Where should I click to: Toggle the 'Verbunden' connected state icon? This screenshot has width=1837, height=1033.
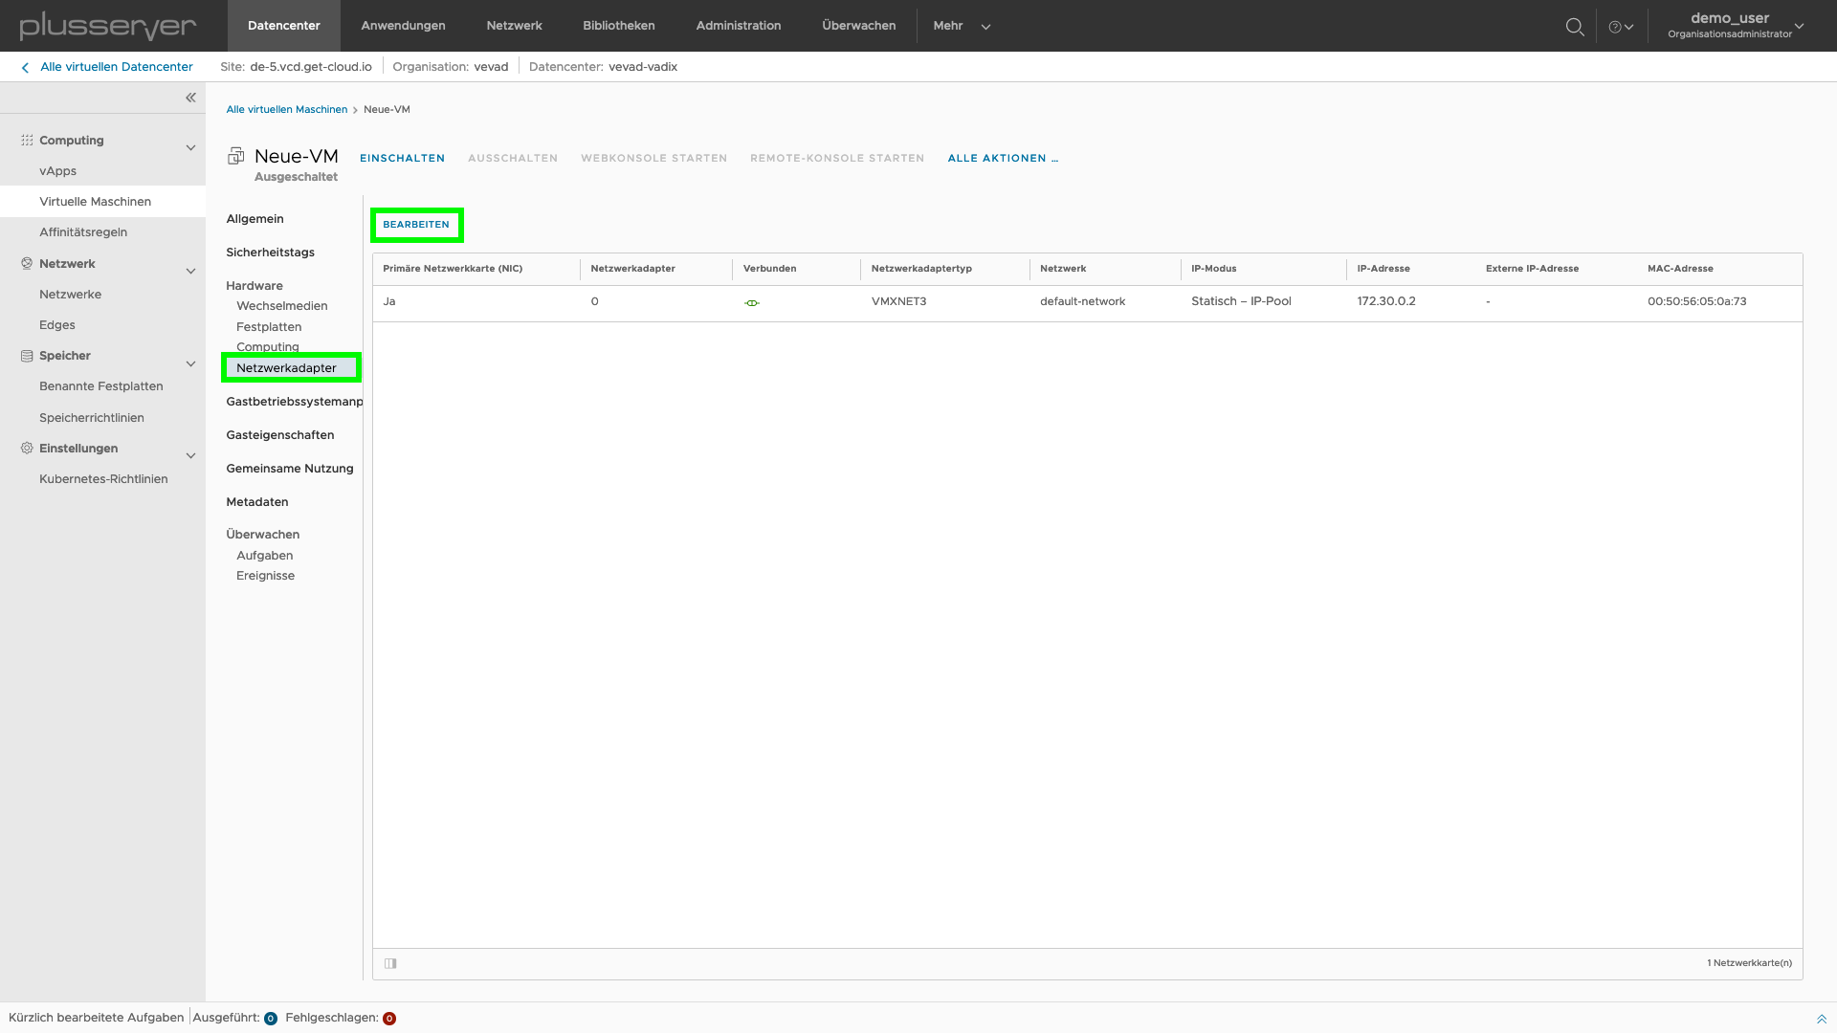(752, 302)
